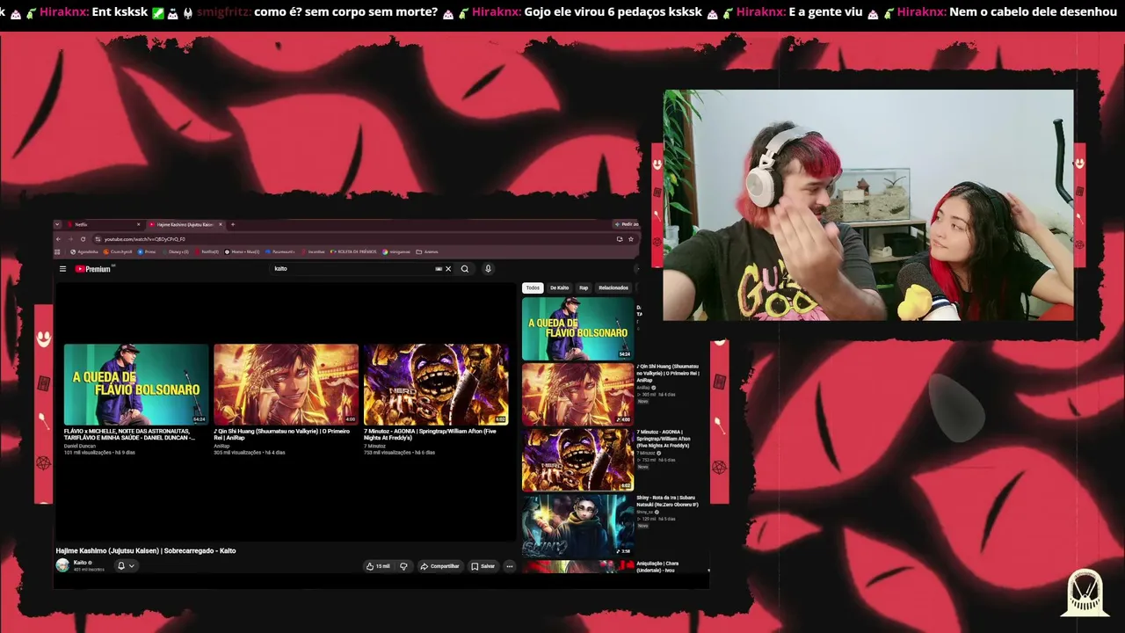Choose the Relacionados filter chip

pos(613,287)
